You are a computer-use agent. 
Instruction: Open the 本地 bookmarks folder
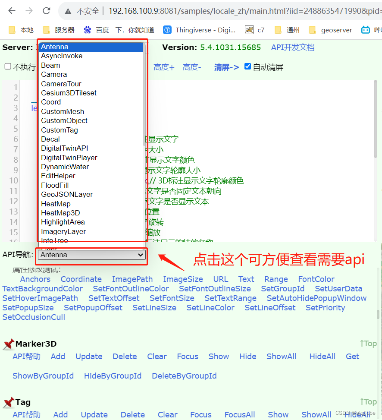pos(20,30)
